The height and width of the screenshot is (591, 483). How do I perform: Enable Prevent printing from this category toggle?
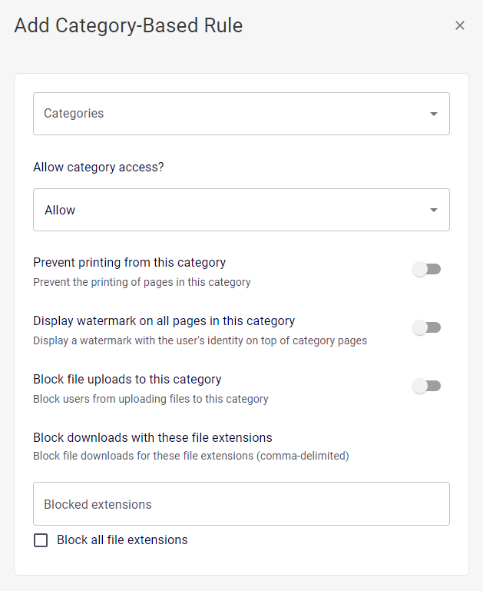[x=426, y=269]
